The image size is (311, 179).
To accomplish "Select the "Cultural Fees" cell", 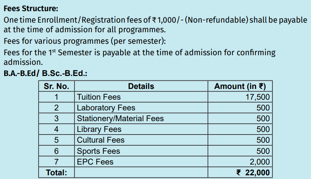I will [100, 140].
